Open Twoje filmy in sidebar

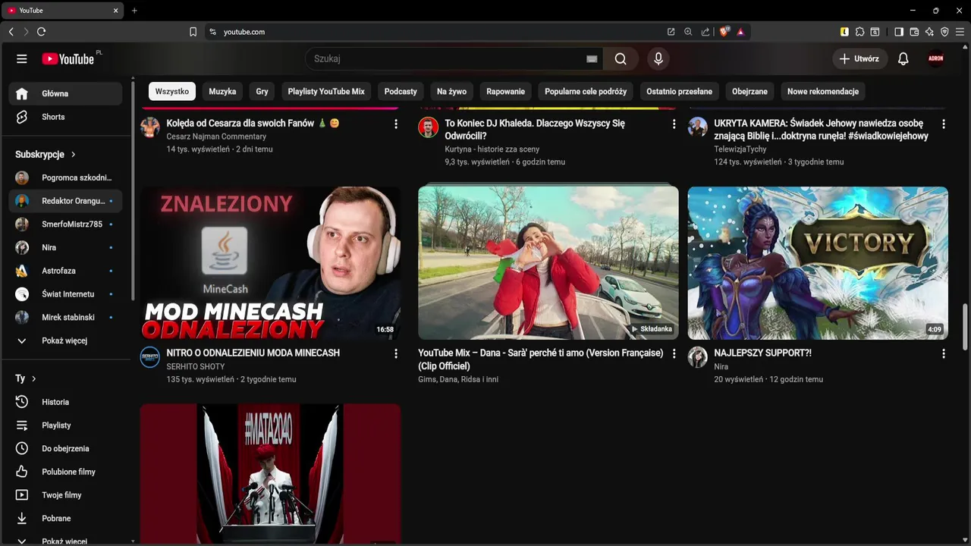(x=65, y=495)
